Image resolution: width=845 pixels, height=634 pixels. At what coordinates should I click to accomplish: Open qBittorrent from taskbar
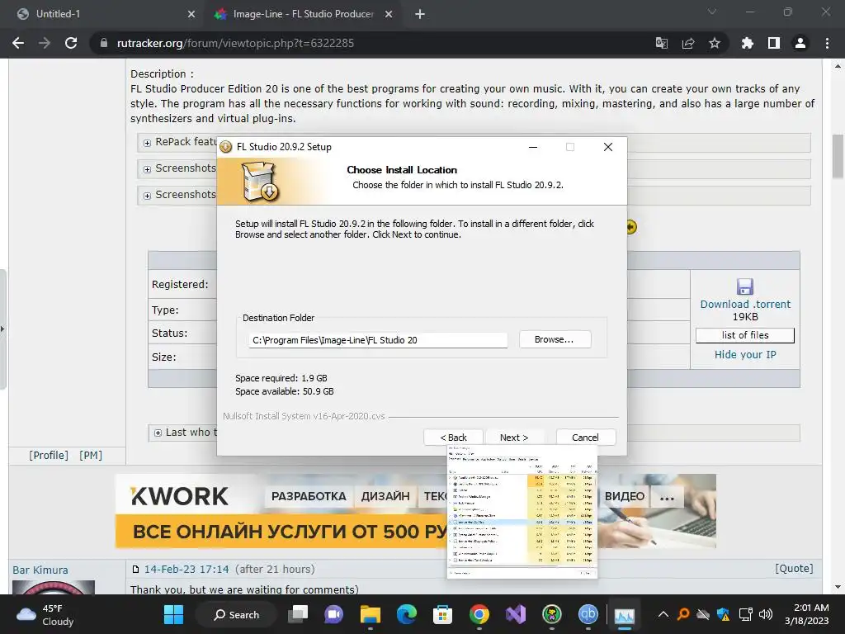588,614
